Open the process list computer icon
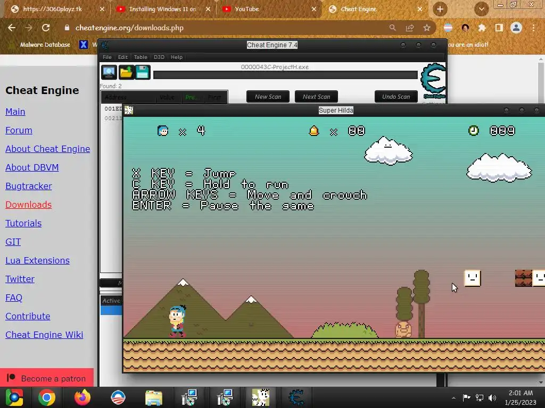The width and height of the screenshot is (545, 408). tap(109, 72)
